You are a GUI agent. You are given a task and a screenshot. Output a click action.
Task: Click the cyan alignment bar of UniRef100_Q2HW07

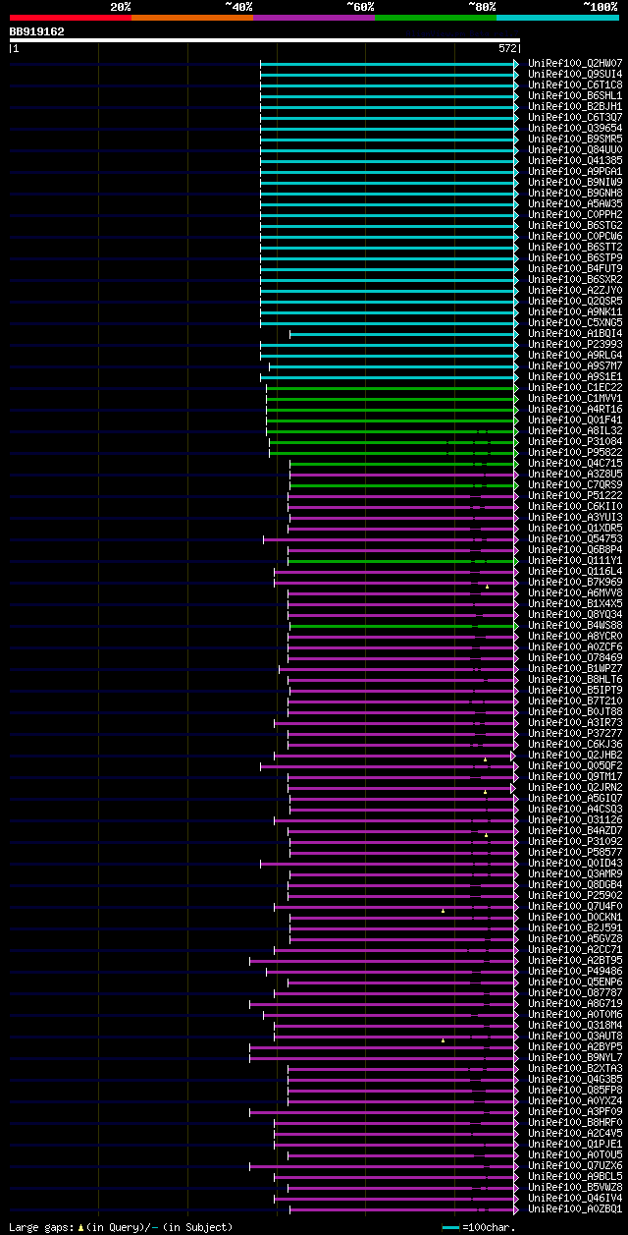389,64
